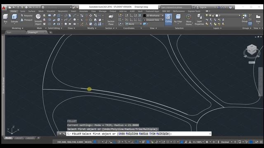264x148 pixels.
Task: Toggle MODEL space button in status bar
Action: [x=88, y=142]
